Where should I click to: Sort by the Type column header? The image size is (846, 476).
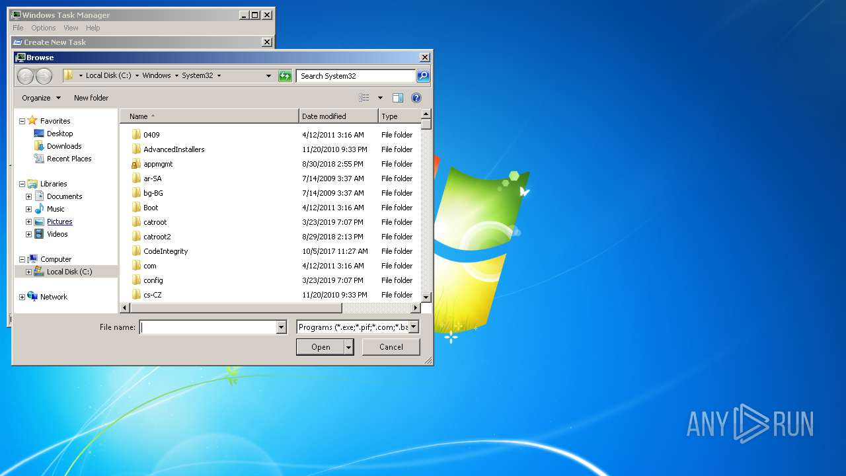[x=400, y=116]
